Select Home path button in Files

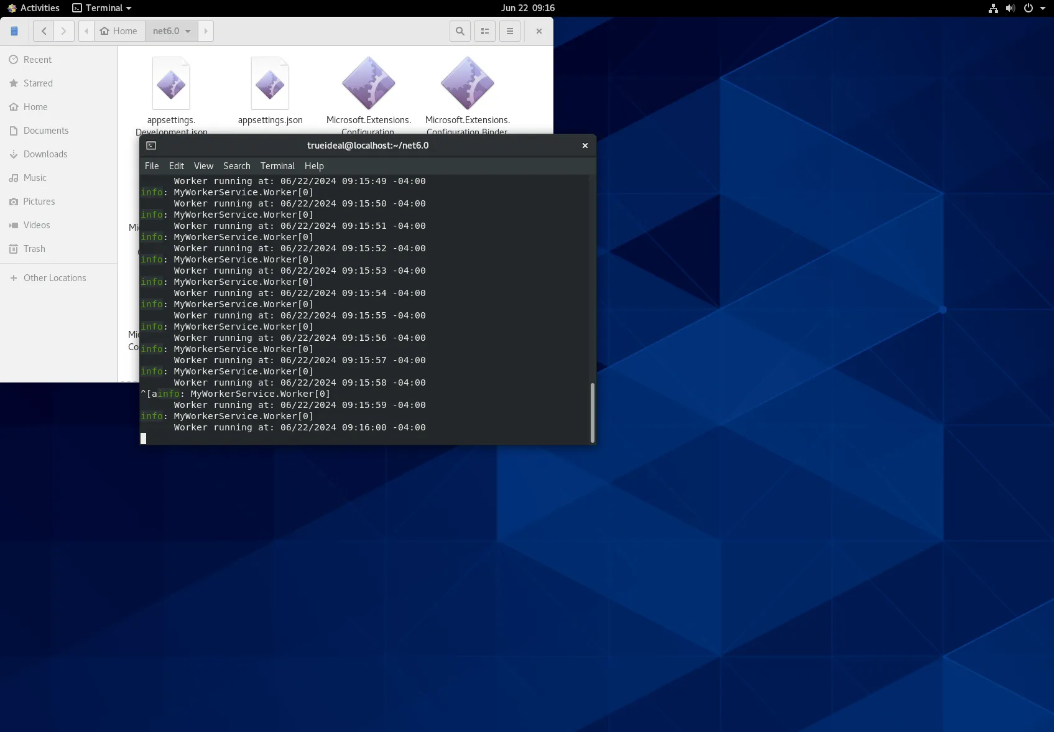[x=119, y=31]
